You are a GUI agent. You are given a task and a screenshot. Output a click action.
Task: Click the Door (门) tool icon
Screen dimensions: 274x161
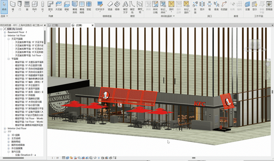(20, 5)
